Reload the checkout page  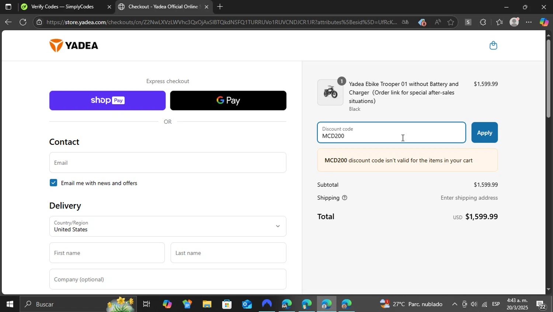[x=23, y=22]
